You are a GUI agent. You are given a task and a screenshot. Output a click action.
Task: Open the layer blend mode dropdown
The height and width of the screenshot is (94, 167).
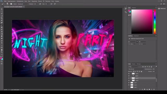[136, 69]
